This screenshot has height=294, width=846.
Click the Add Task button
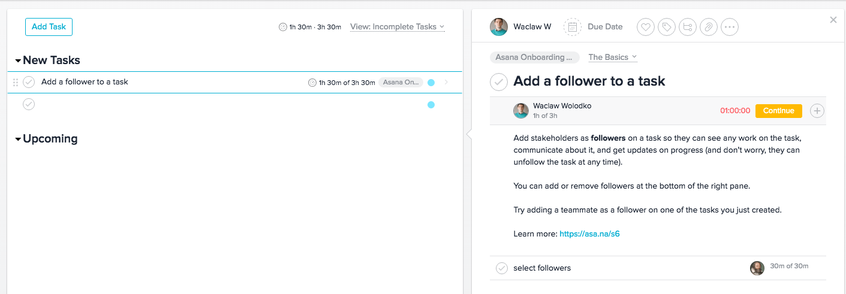coord(49,27)
